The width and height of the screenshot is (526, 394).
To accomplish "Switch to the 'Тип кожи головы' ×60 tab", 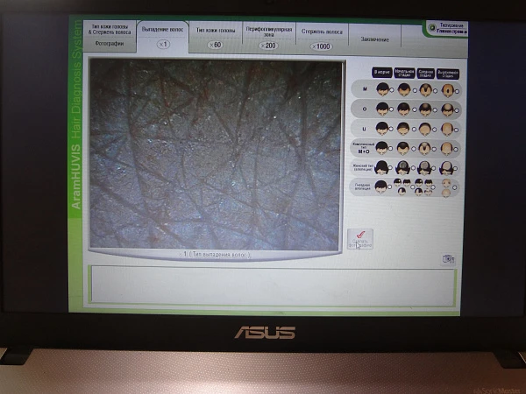I will pyautogui.click(x=216, y=35).
